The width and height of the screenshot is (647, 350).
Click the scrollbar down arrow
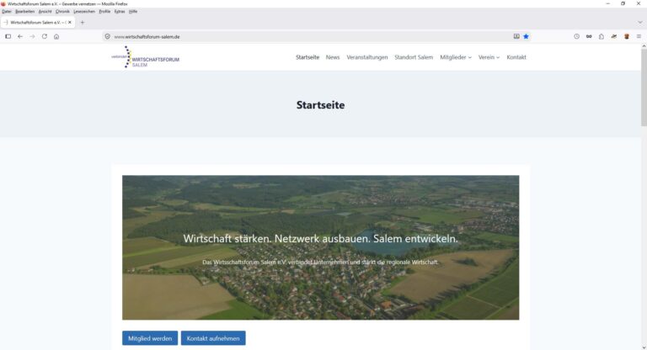644,347
